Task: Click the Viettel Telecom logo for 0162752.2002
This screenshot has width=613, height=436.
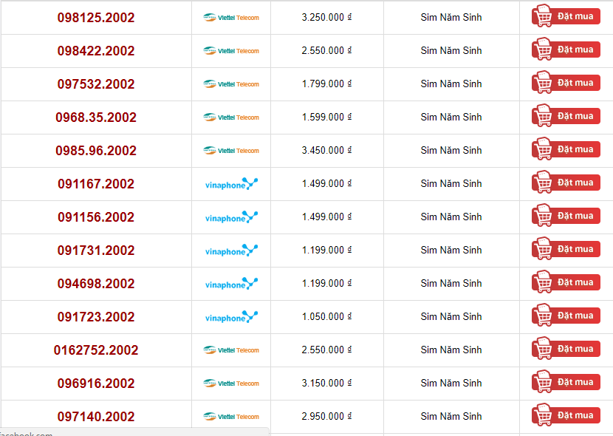Action: point(231,350)
